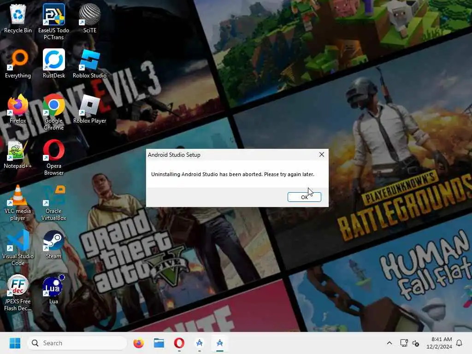This screenshot has height=354, width=472.
Task: Open the Recycle Bin desktop icon
Action: tap(18, 18)
